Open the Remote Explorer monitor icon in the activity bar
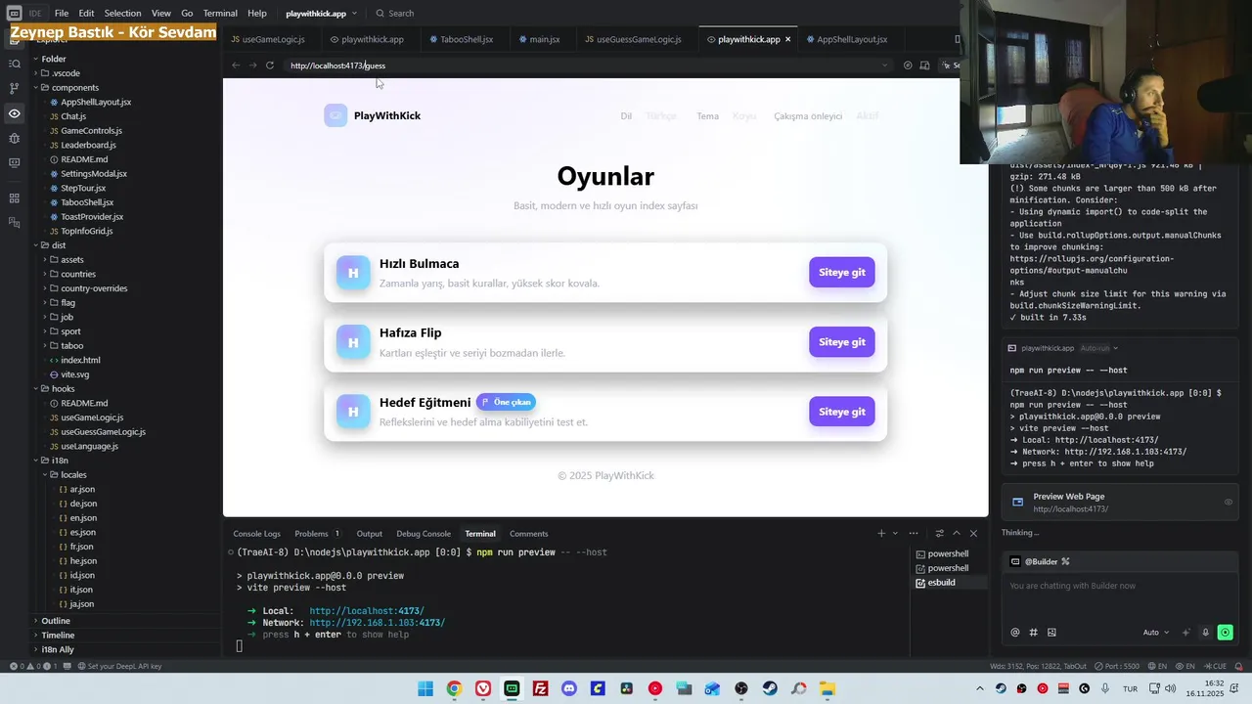The height and width of the screenshot is (704, 1252). pos(14,162)
